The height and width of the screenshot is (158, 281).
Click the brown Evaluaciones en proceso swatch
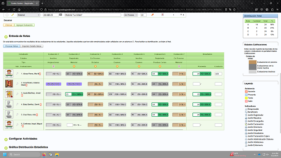(x=253, y=62)
